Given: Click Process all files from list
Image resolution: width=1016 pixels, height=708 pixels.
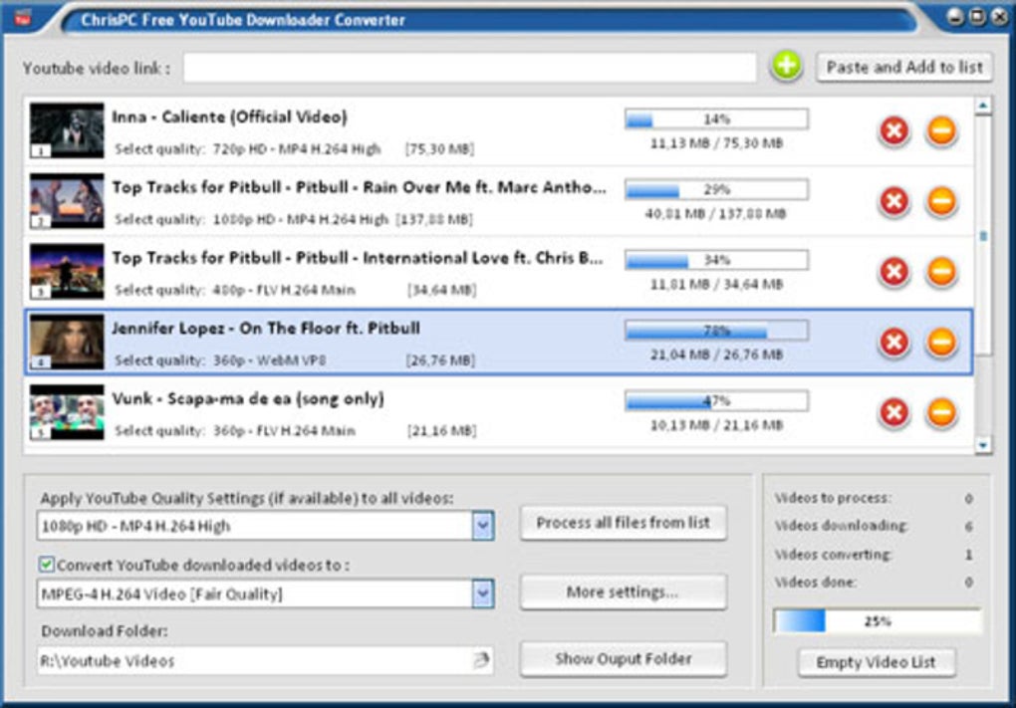Looking at the screenshot, I should [623, 523].
